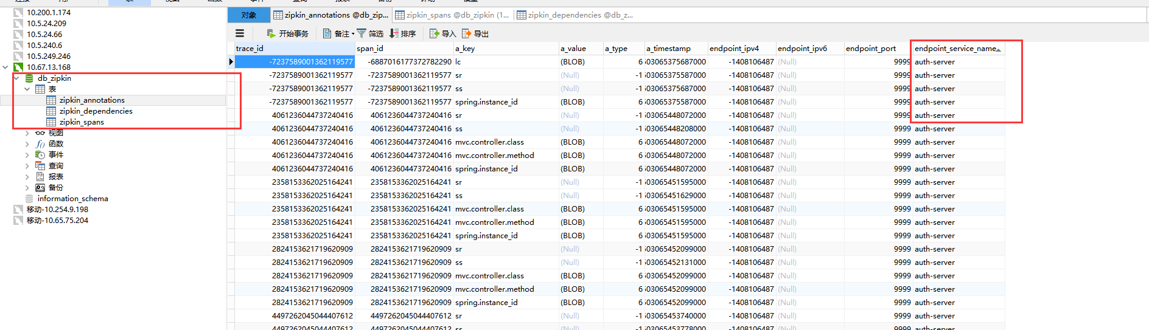The height and width of the screenshot is (330, 1149).
Task: Click the 导出 export icon
Action: coord(467,33)
